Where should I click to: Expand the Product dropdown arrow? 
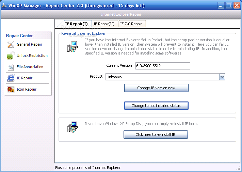[x=222, y=77]
